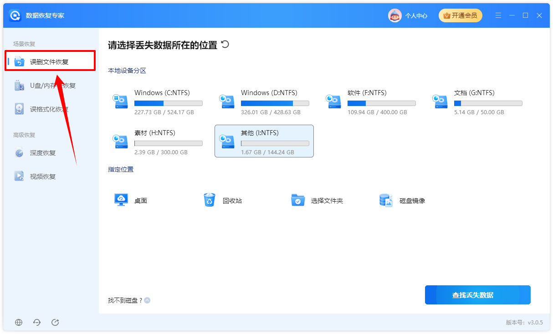Click the share arrow icon at bottom left

coord(55,322)
